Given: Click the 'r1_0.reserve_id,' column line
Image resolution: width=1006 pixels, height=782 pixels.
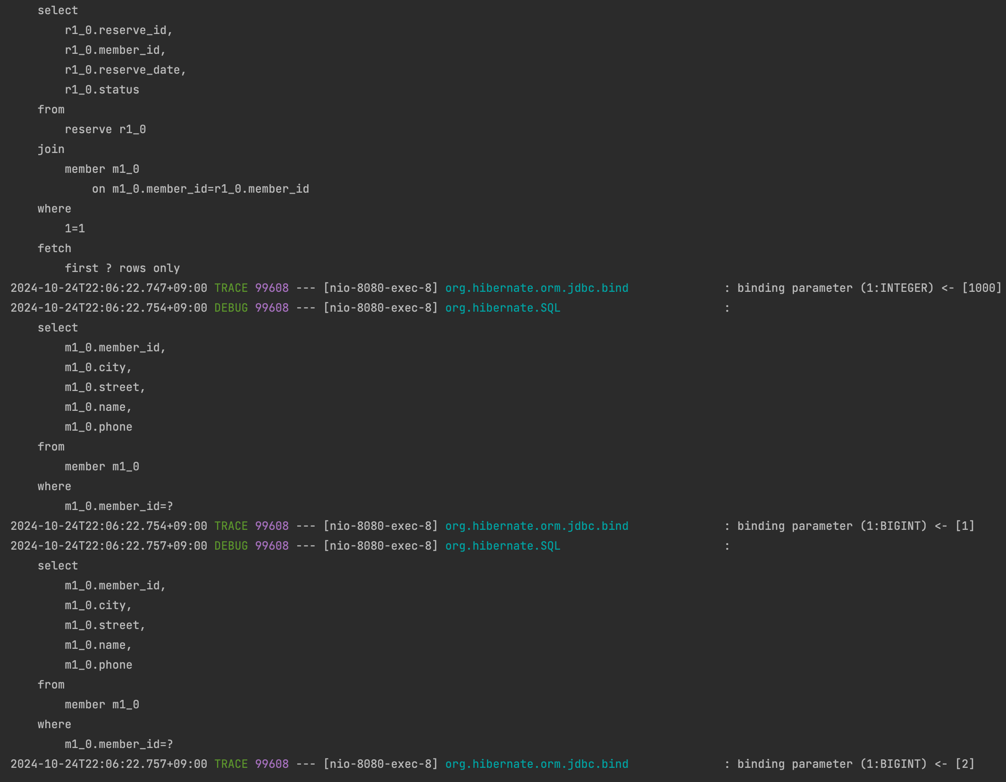Looking at the screenshot, I should (x=119, y=30).
